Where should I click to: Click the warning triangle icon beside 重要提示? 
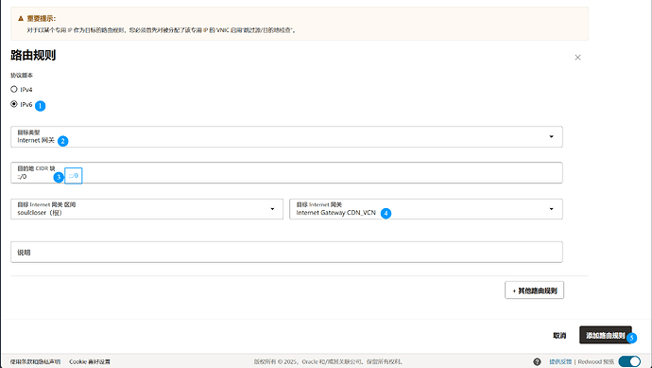pos(21,19)
